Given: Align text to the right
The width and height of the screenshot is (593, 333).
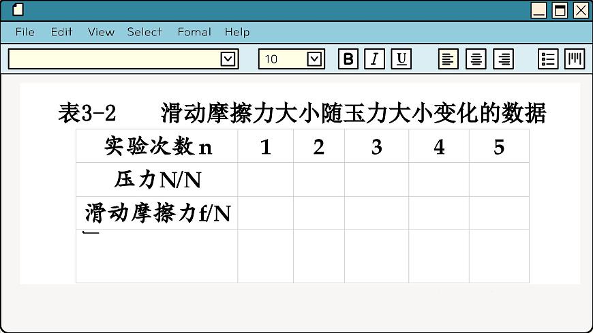Looking at the screenshot, I should 504,59.
